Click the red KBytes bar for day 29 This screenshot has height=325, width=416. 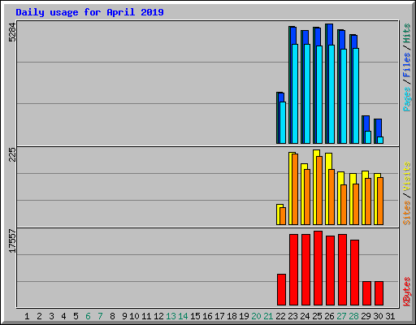366,293
